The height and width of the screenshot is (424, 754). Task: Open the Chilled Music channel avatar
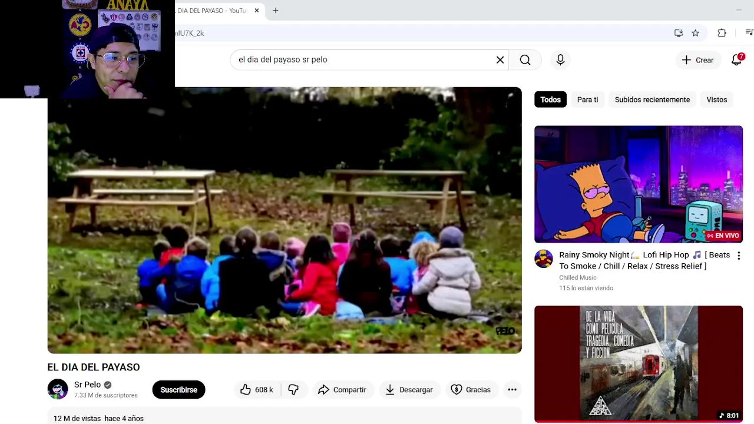[x=543, y=259]
